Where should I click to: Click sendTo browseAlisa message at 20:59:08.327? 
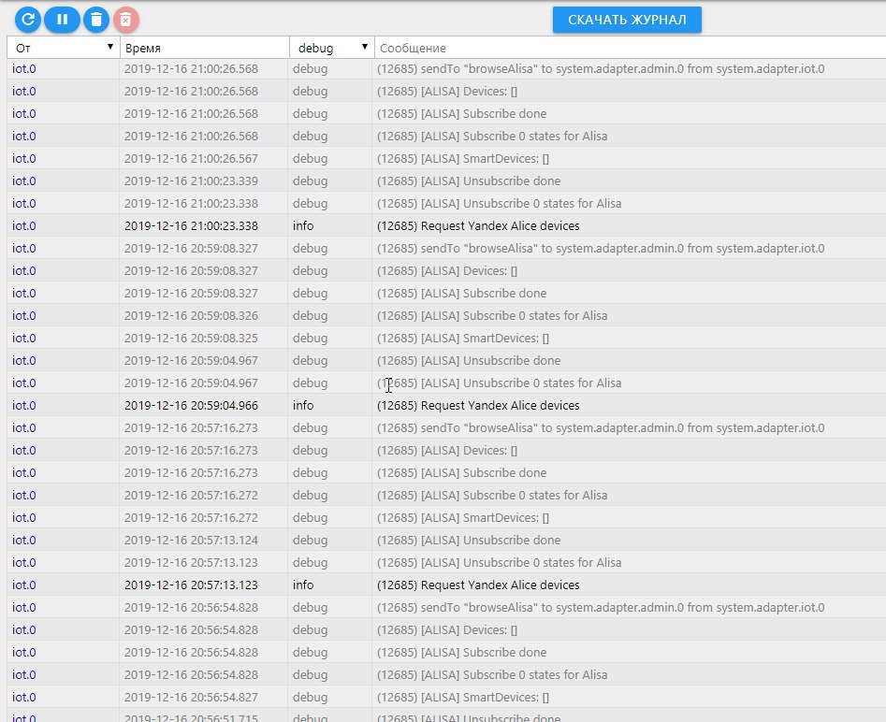pyautogui.click(x=601, y=249)
